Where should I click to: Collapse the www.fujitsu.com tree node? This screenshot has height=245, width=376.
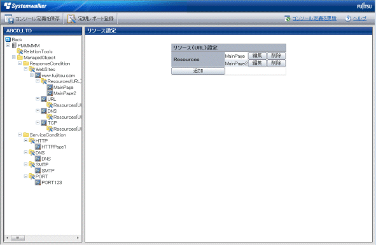point(32,75)
